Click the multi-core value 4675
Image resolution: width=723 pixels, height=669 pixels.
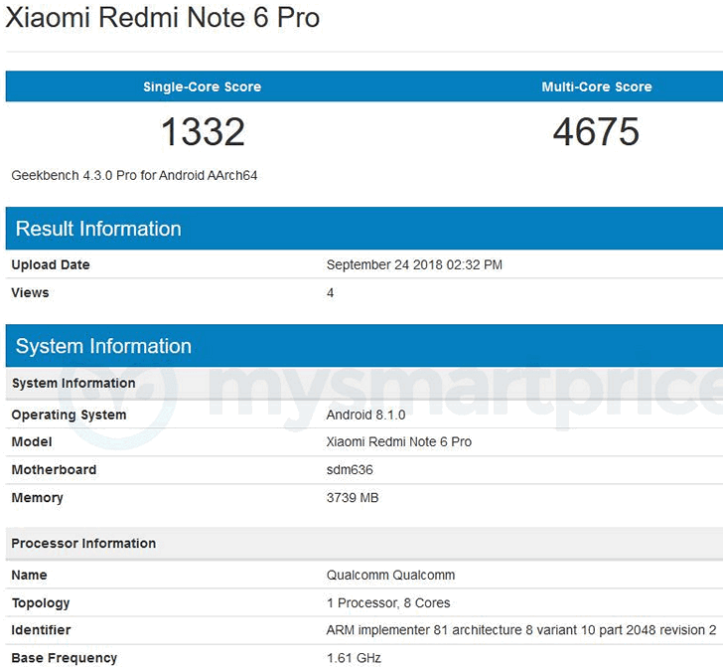596,132
